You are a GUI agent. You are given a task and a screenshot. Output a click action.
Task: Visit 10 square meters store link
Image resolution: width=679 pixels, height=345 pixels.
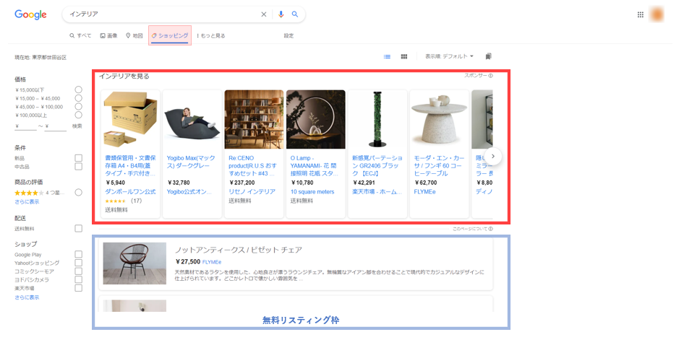point(312,191)
